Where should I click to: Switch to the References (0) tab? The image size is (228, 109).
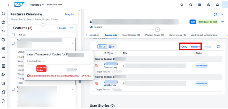pyautogui.click(x=177, y=35)
